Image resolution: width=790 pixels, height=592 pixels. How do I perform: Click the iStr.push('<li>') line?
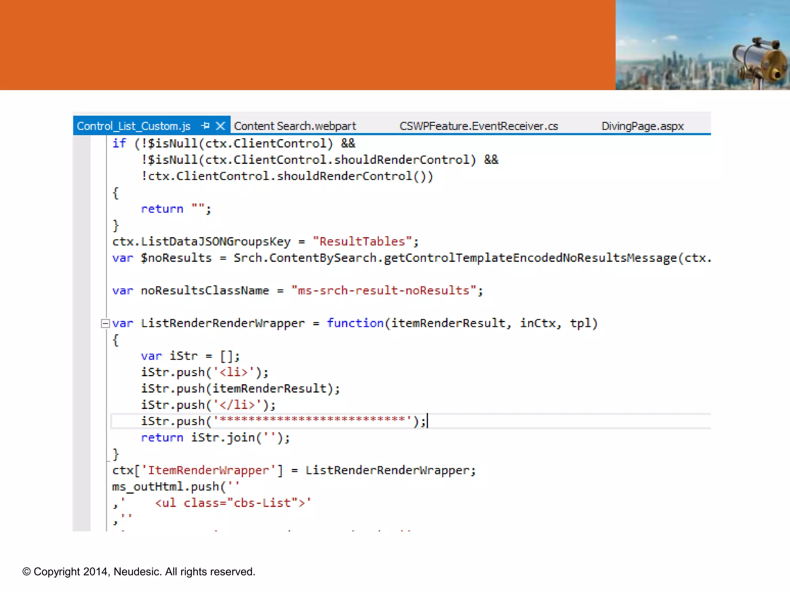pyautogui.click(x=204, y=372)
